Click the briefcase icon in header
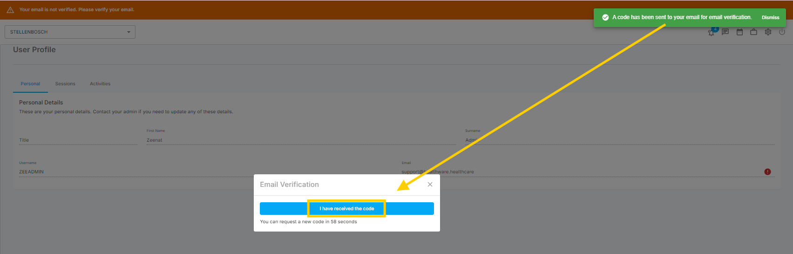Screen dimensions: 793x254 pos(753,32)
